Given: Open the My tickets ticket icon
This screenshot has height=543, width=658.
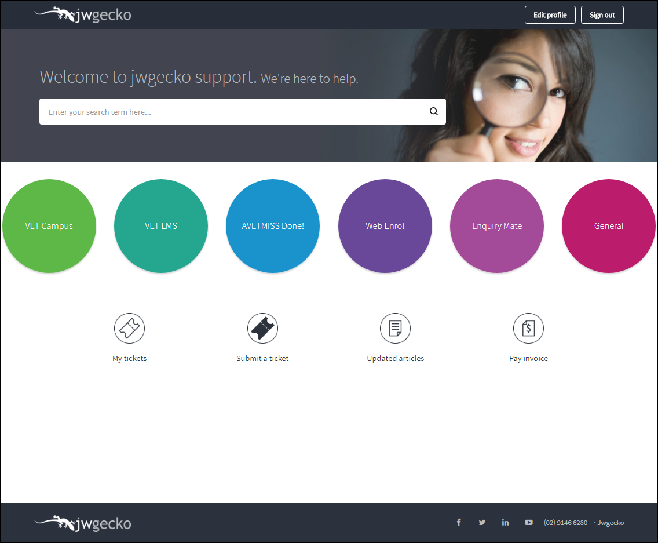Looking at the screenshot, I should click(x=129, y=329).
